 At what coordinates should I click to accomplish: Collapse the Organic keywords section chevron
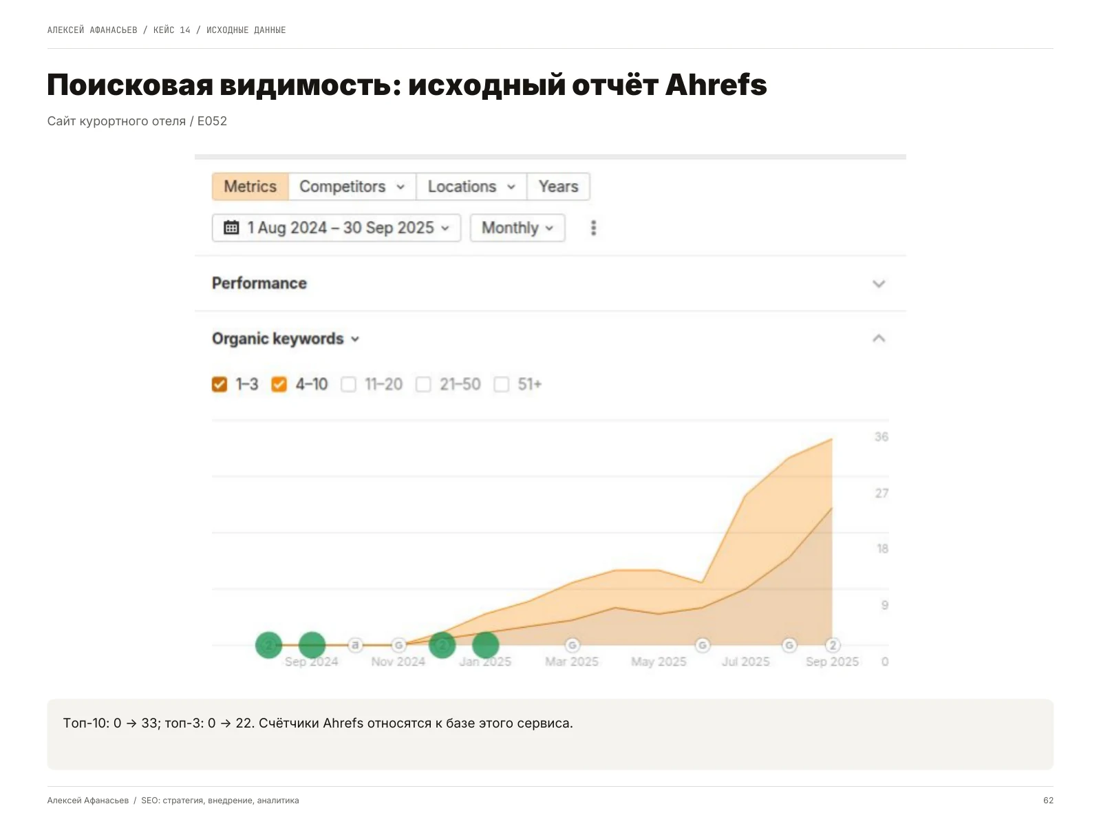point(879,339)
